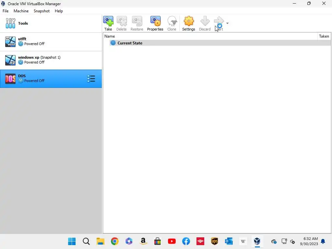This screenshot has width=332, height=249.
Task: Click the muted volume tray icon
Action: (292, 241)
